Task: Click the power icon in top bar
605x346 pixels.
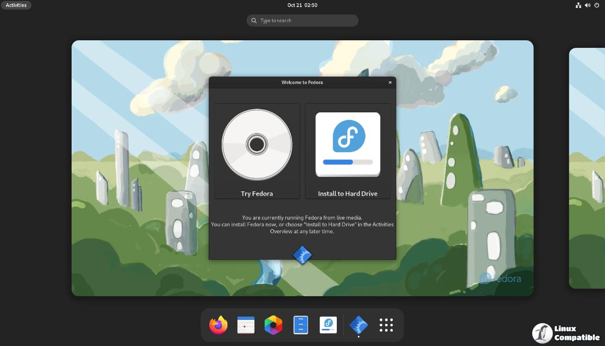Action: click(597, 5)
